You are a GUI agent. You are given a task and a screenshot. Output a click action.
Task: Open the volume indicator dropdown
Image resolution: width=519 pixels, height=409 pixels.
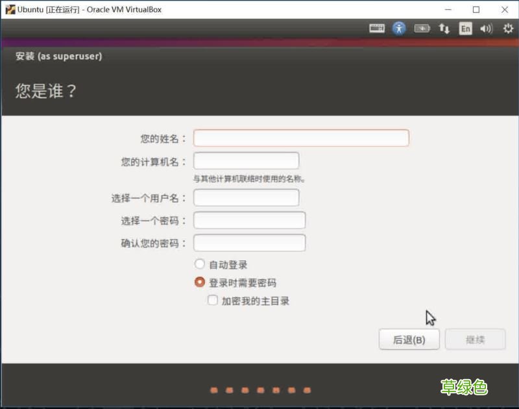coord(486,29)
